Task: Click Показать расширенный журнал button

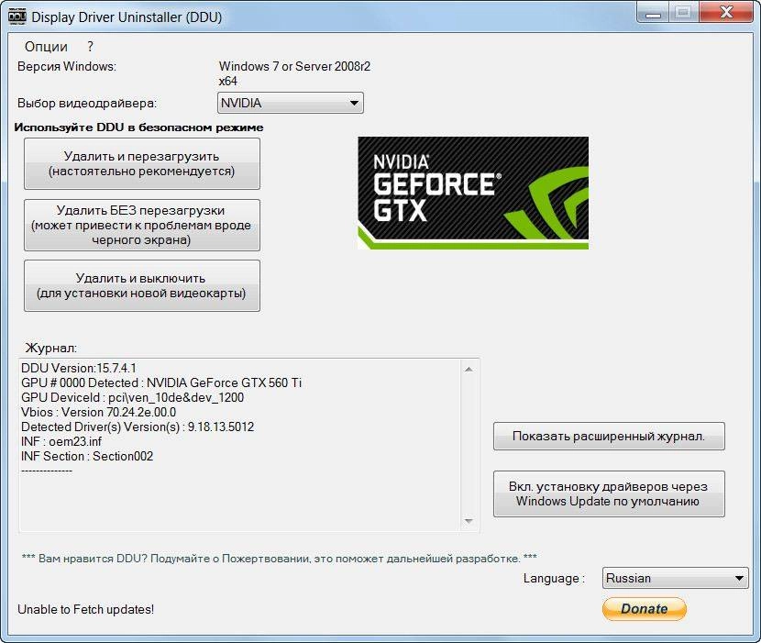Action: (x=609, y=436)
